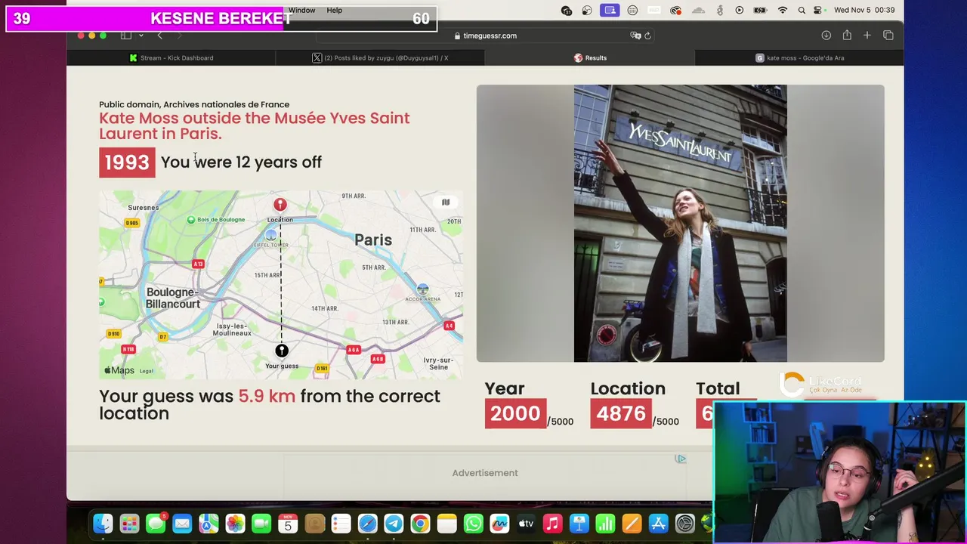This screenshot has width=967, height=544.
Task: Expand the sidebar dropdown chevron
Action: 141,36
